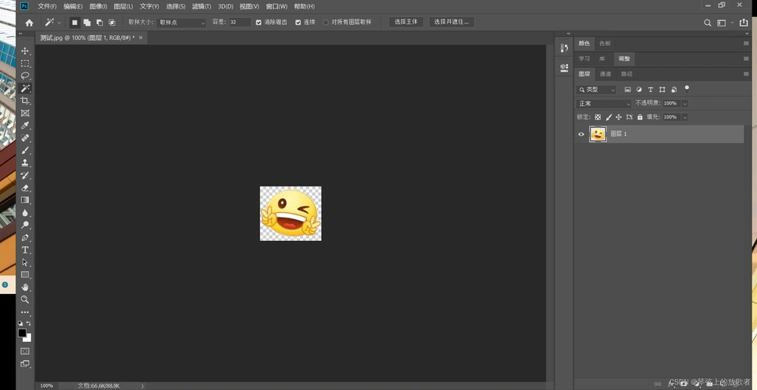This screenshot has width=757, height=390.
Task: Select the Spot Healing Brush tool
Action: coord(25,138)
